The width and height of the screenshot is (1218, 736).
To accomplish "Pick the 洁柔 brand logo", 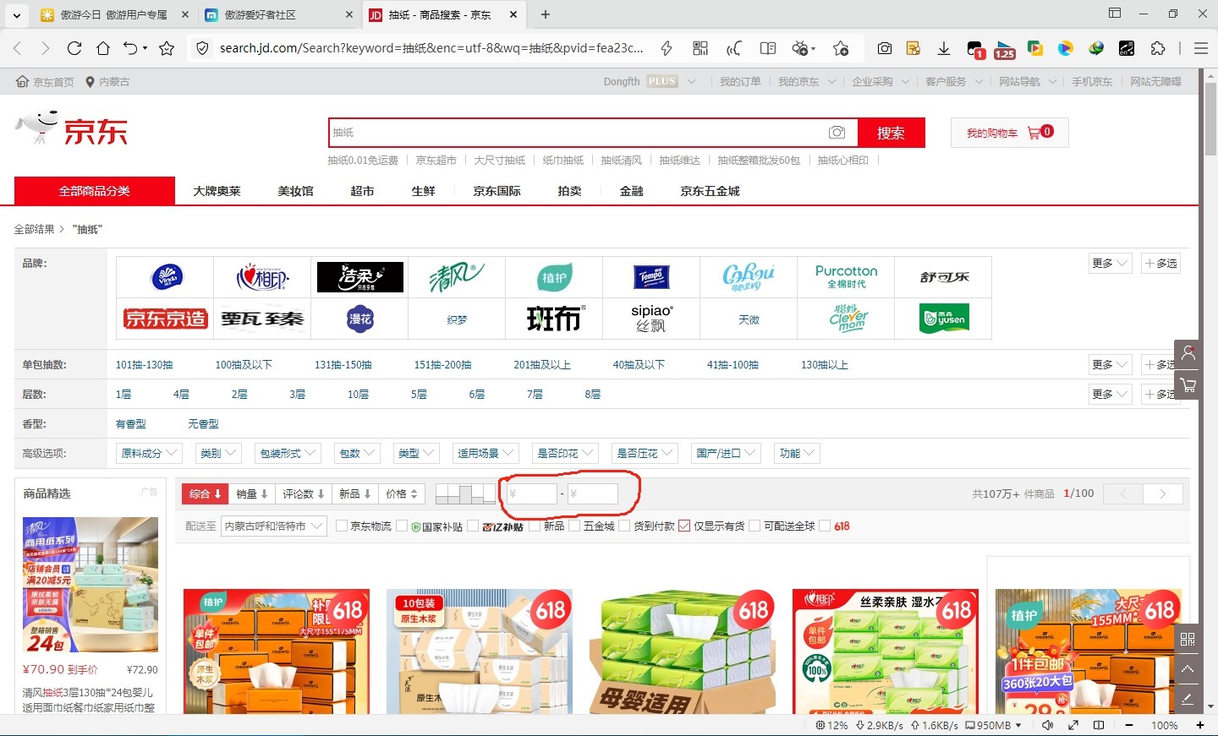I will [360, 277].
